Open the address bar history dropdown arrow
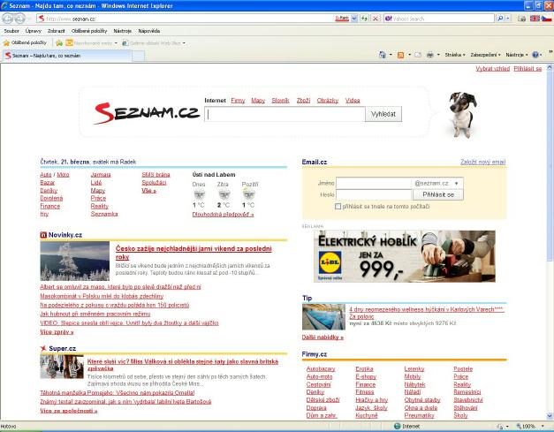The image size is (554, 432). click(354, 19)
